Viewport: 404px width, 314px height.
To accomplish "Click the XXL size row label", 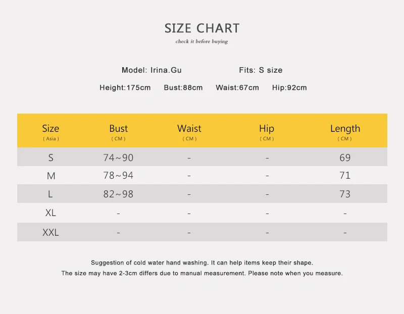I will [x=50, y=232].
